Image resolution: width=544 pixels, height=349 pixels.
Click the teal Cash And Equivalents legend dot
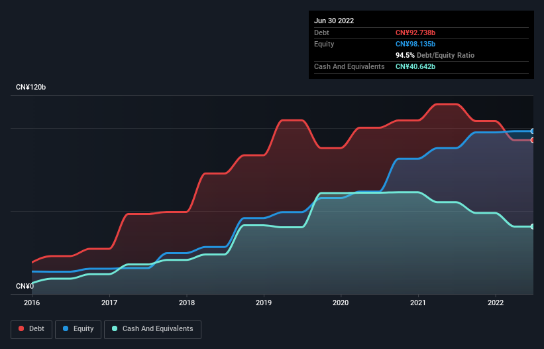pyautogui.click(x=115, y=328)
